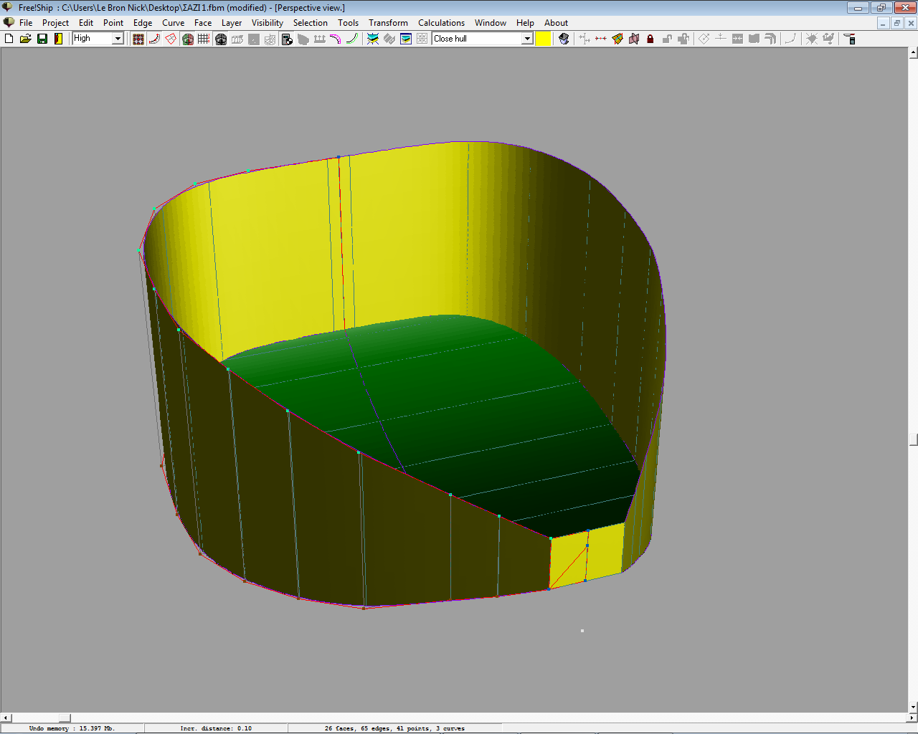This screenshot has height=734, width=918.
Task: Click the vertical scrollbar down arrow
Action: coord(913,707)
